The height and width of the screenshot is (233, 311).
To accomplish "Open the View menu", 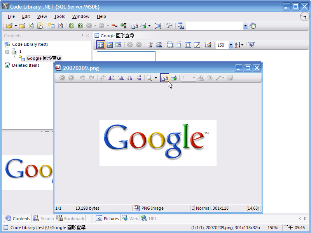I will click(x=42, y=16).
